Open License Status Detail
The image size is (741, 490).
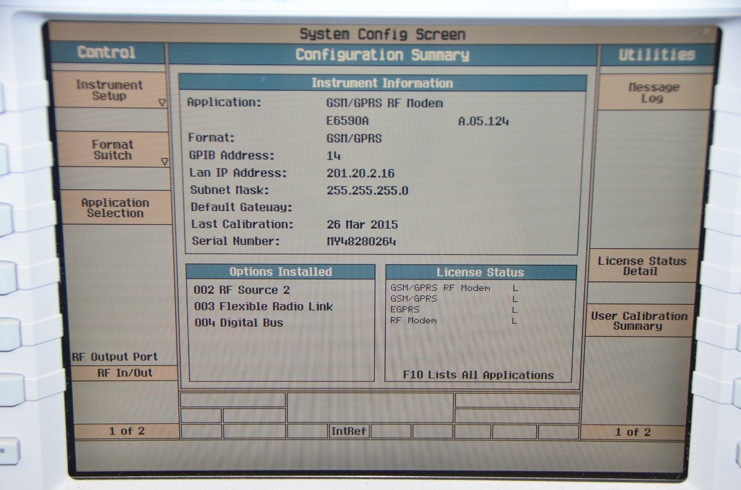(641, 266)
